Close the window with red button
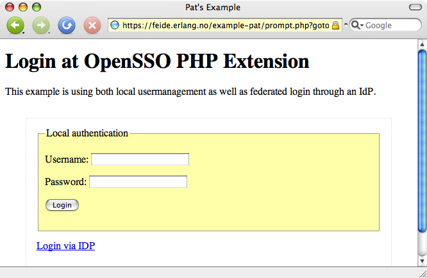The image size is (427, 278). point(10,7)
